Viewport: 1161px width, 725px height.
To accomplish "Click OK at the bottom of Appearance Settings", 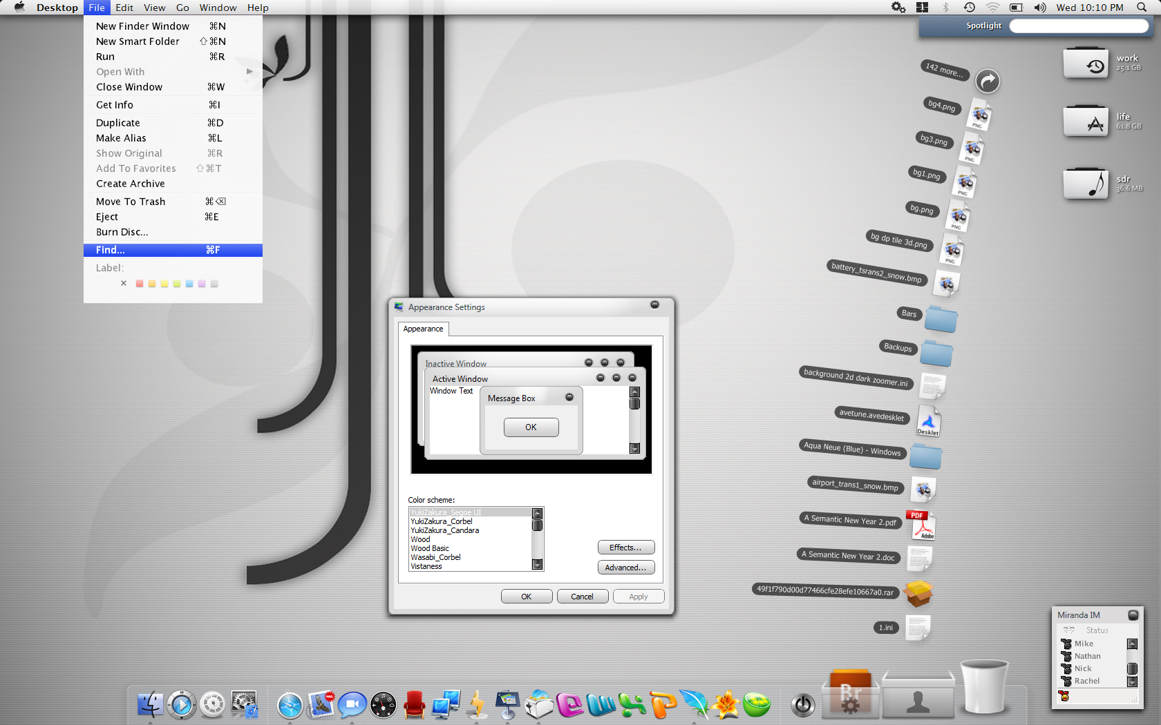I will 527,597.
